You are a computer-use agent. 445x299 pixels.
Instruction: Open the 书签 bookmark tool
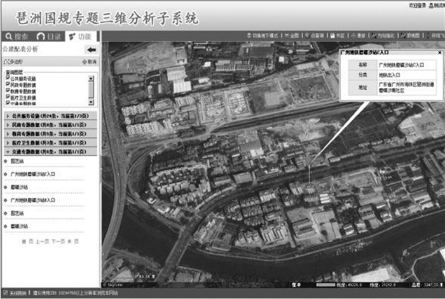pos(338,36)
